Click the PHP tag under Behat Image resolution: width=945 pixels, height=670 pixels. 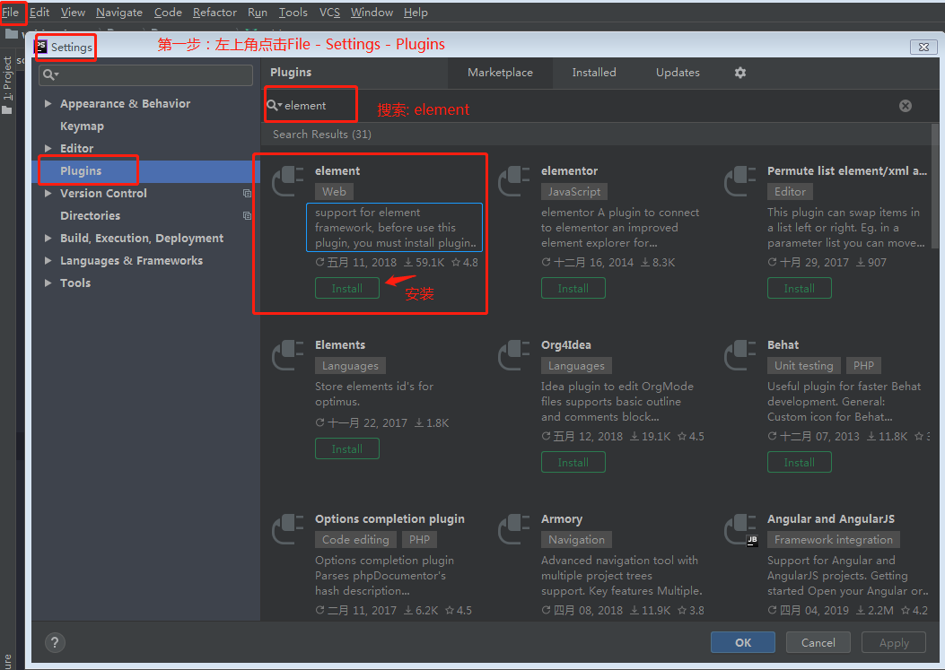(x=863, y=366)
